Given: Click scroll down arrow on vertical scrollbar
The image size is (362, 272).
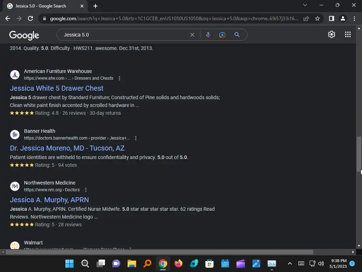Looking at the screenshot, I should [x=359, y=246].
